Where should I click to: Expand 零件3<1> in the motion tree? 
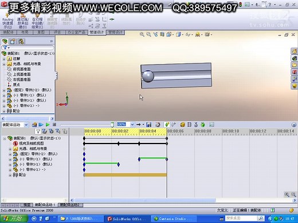pyautogui.click(x=10, y=165)
